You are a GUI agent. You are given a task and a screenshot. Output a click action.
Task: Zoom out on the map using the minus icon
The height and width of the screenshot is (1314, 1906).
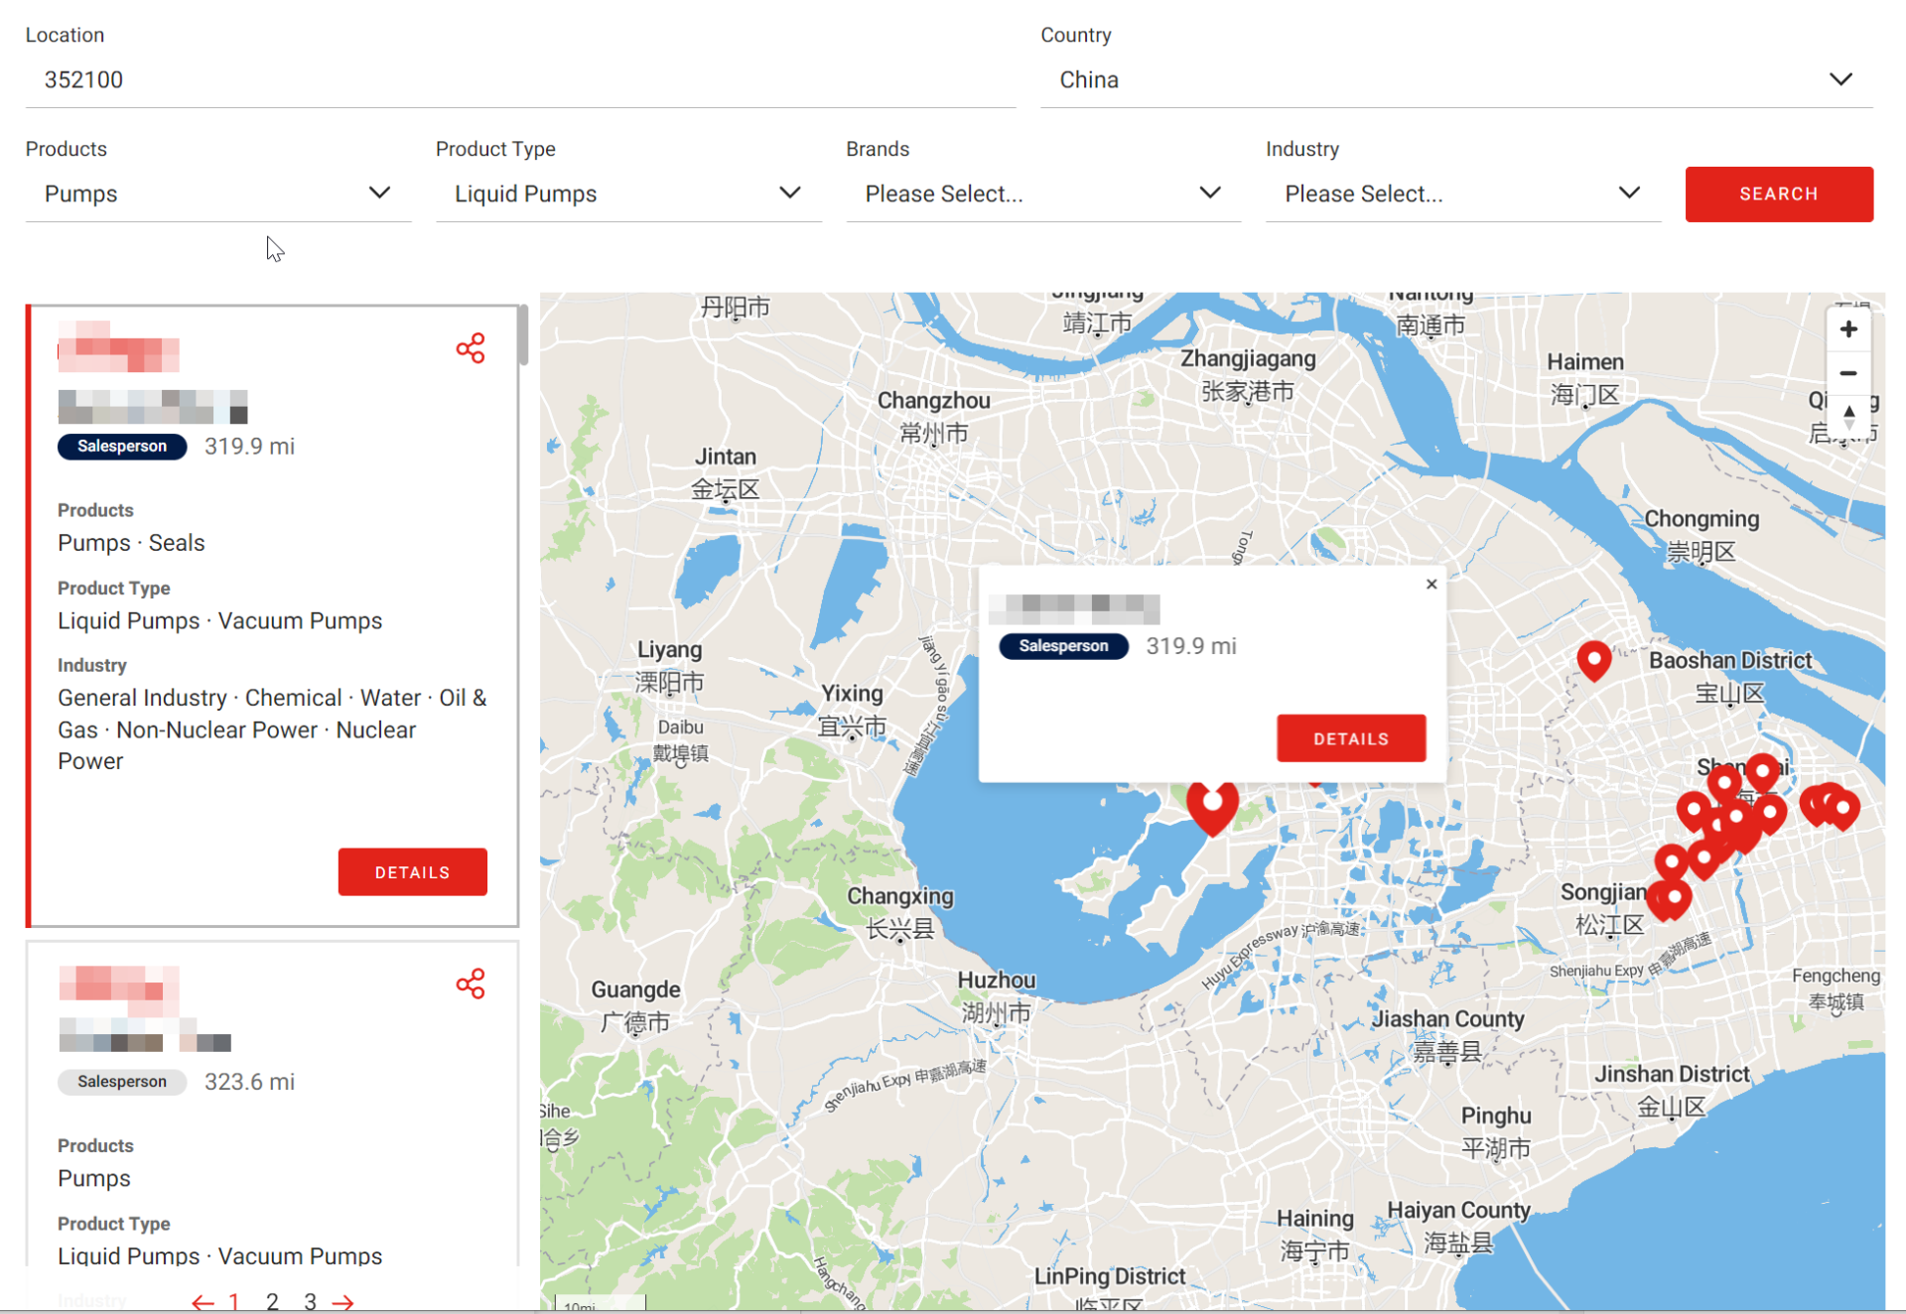click(x=1848, y=372)
